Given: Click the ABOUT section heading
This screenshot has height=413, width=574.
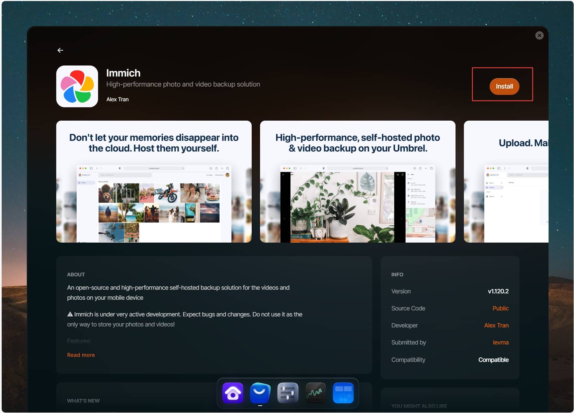Looking at the screenshot, I should [76, 274].
